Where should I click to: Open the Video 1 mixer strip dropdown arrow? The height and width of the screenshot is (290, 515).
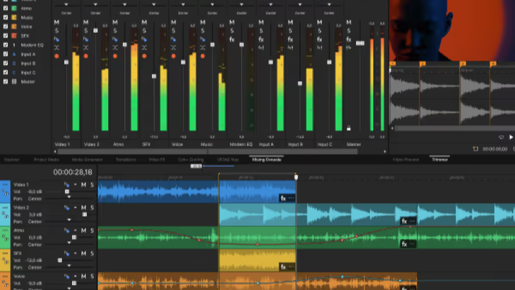[x=66, y=5]
